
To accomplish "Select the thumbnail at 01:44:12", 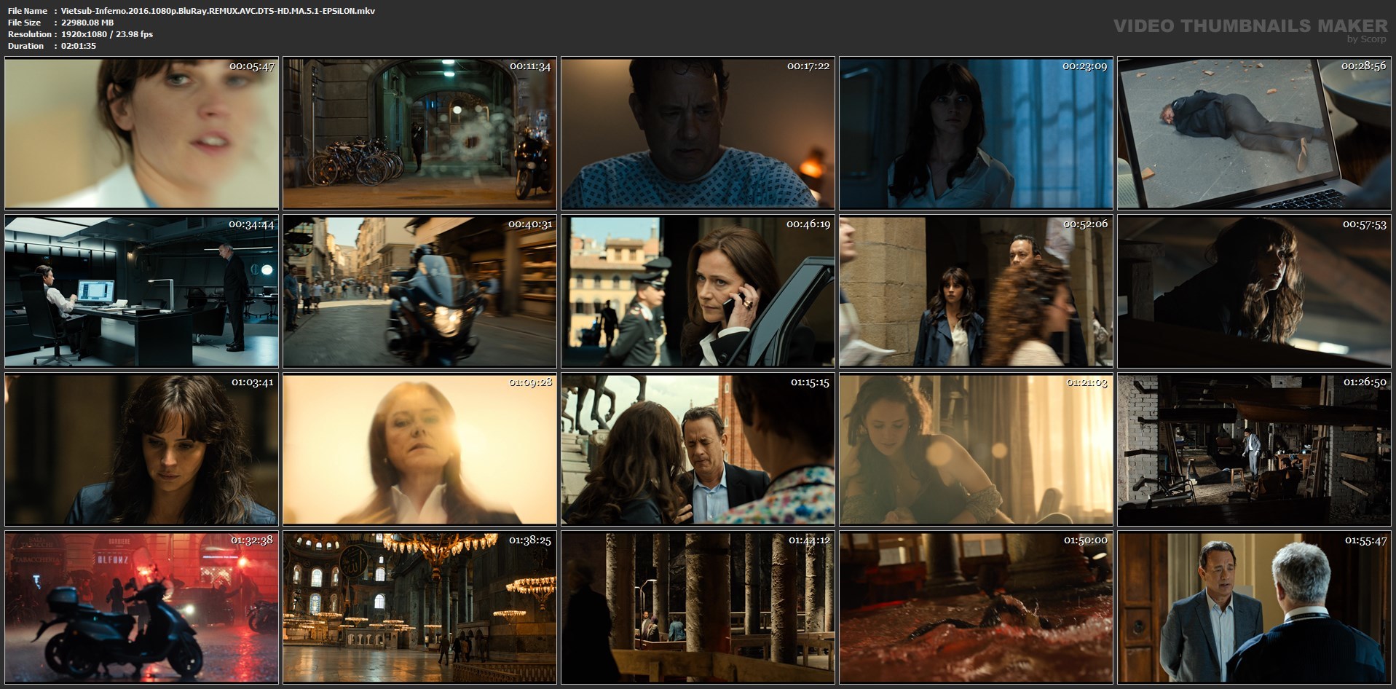I will click(698, 607).
